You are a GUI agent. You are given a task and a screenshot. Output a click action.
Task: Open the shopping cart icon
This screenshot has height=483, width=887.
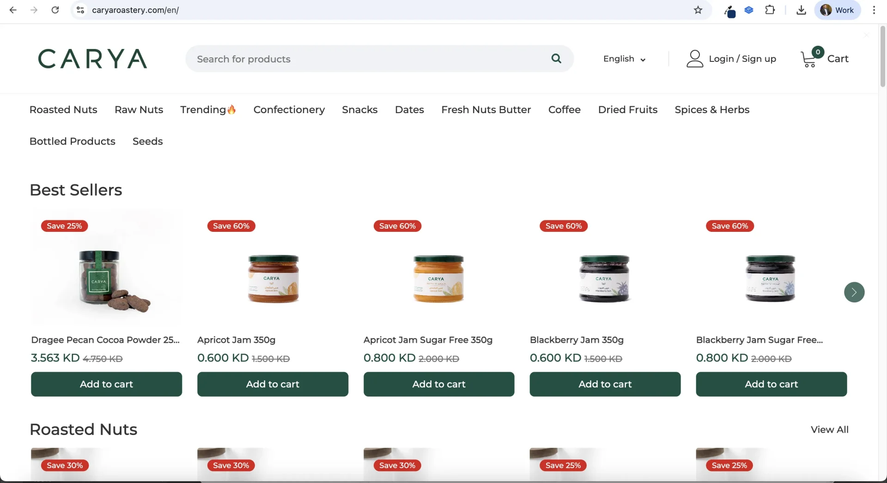tap(809, 59)
